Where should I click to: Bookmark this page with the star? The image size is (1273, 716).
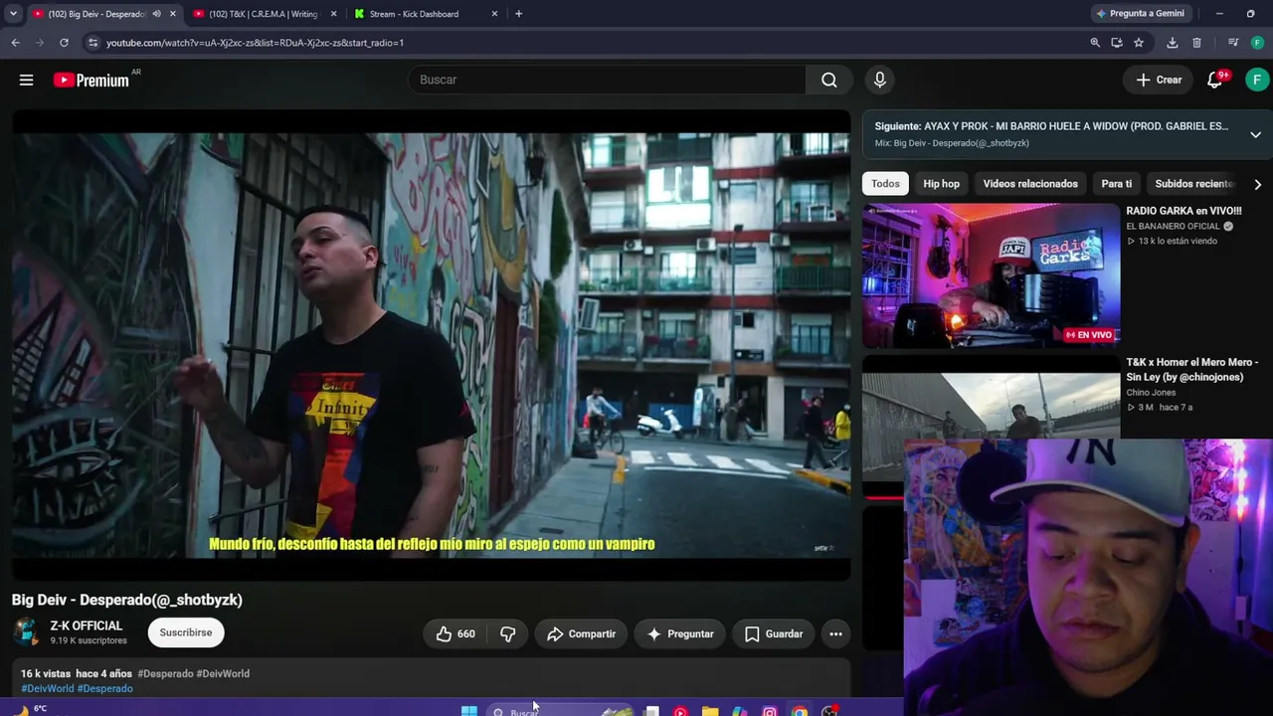pyautogui.click(x=1139, y=43)
